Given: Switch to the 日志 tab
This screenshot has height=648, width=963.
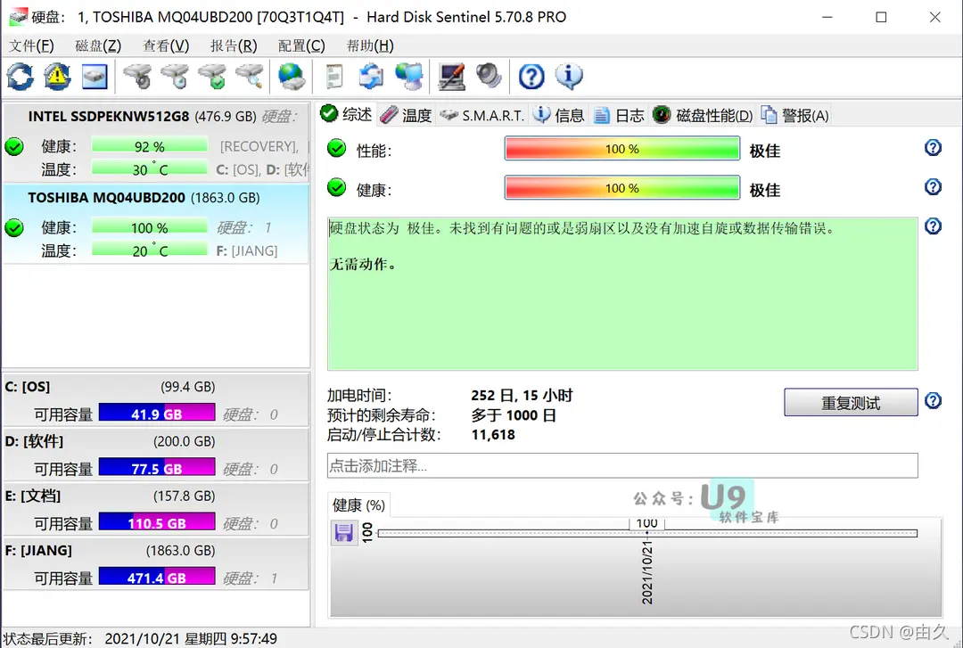Looking at the screenshot, I should (620, 115).
